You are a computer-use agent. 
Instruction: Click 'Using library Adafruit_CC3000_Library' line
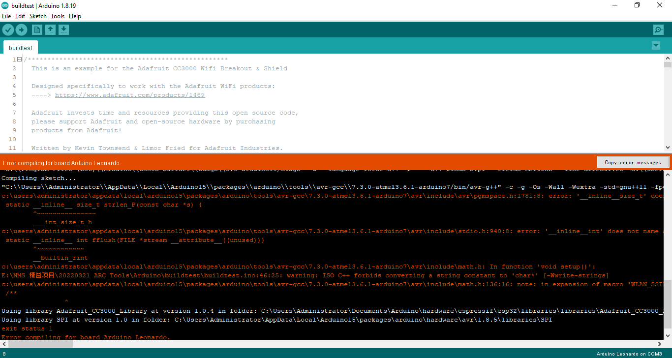(333, 311)
